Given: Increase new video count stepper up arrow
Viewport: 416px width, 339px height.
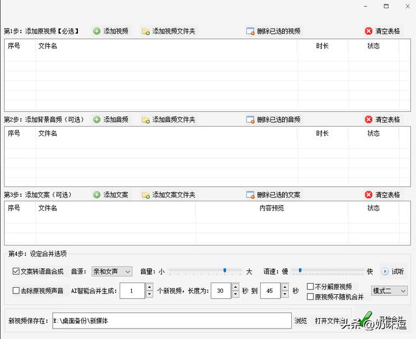Looking at the screenshot, I should click(x=149, y=287).
